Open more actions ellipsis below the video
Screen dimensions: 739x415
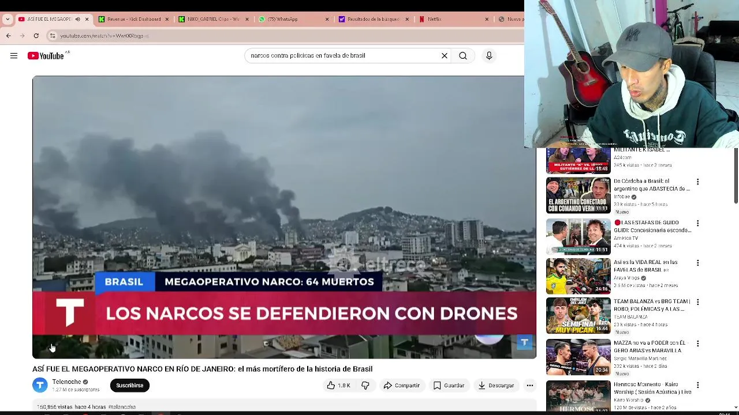529,385
